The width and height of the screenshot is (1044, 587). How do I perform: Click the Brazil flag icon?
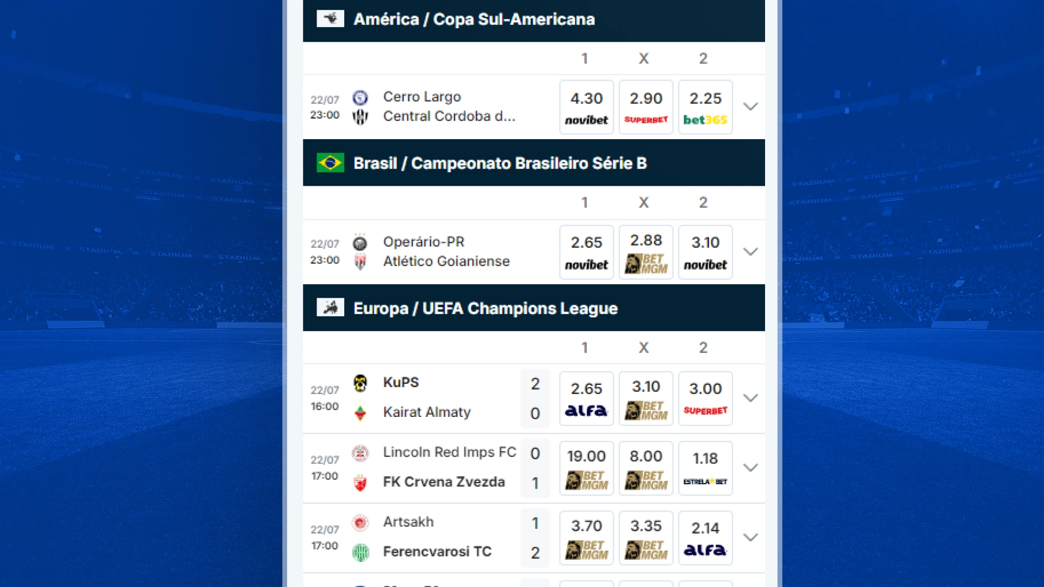click(330, 163)
